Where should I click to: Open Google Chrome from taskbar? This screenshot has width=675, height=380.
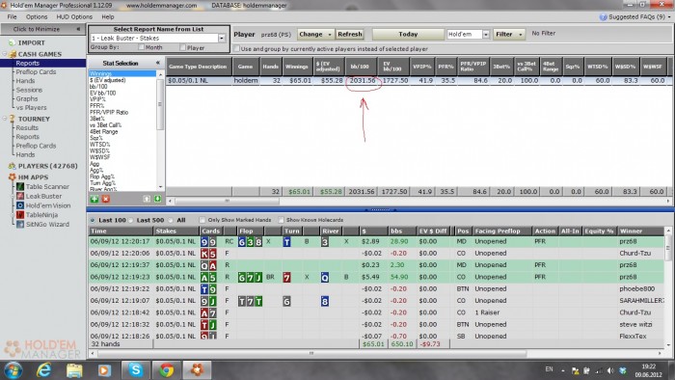(167, 370)
